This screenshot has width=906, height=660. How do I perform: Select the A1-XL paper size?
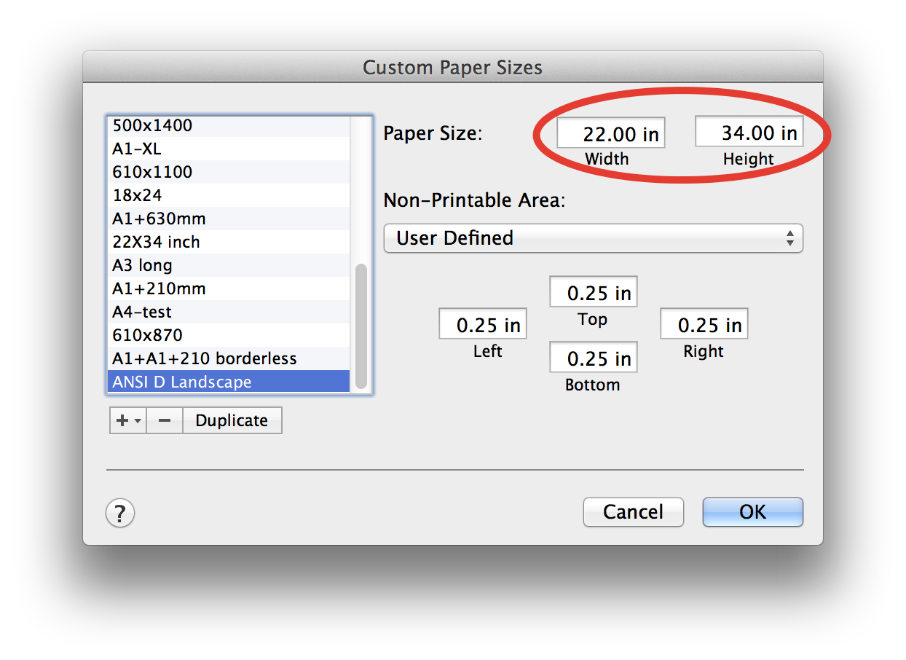tap(228, 149)
